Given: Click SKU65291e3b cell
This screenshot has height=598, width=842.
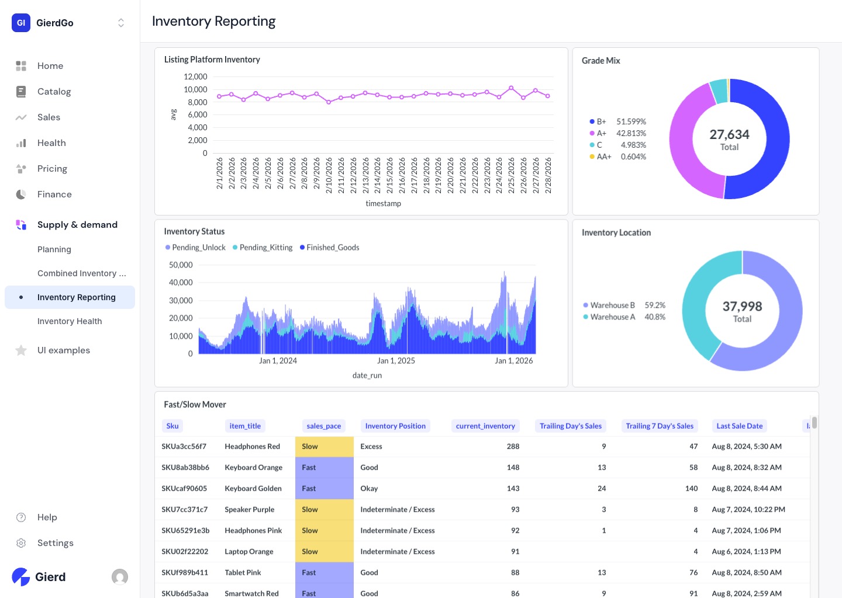Looking at the screenshot, I should coord(185,530).
